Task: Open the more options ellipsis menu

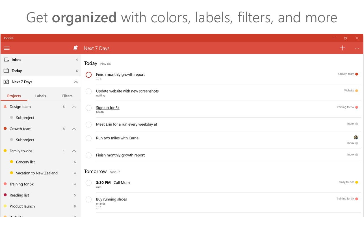Action: pyautogui.click(x=357, y=48)
